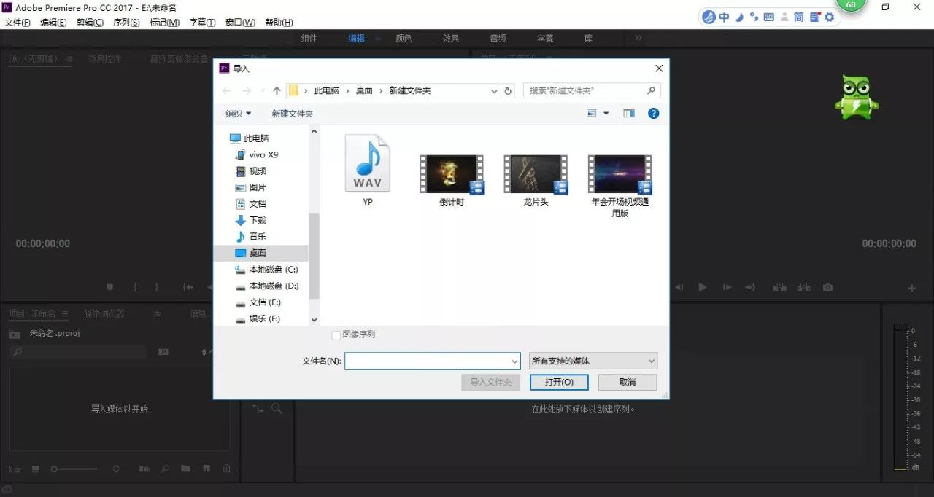Click the 打开(O) button

559,382
